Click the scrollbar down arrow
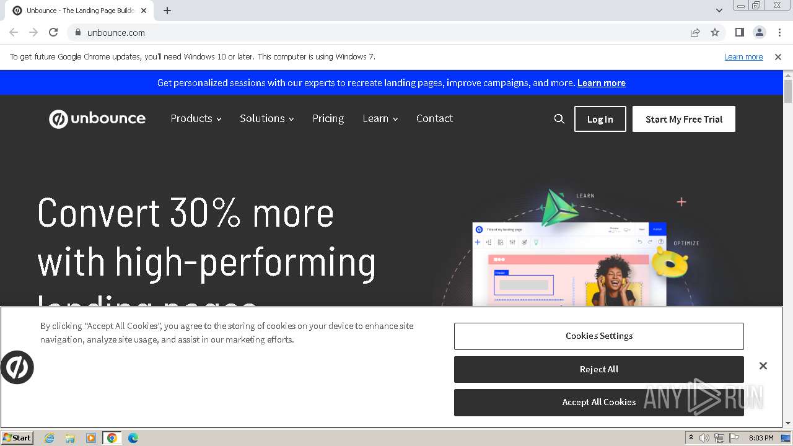This screenshot has width=793, height=446. pos(788,424)
